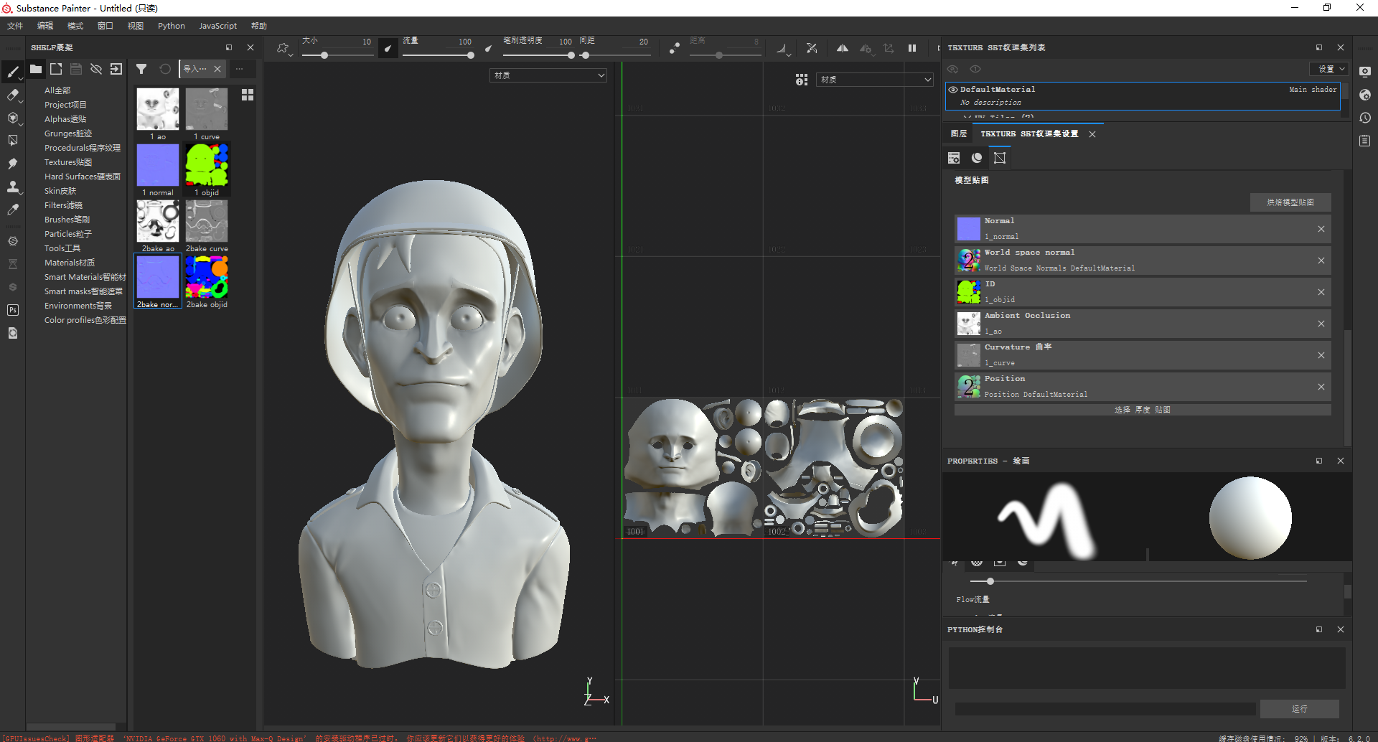Open the 编辑 menu
1378x742 pixels.
tap(45, 26)
